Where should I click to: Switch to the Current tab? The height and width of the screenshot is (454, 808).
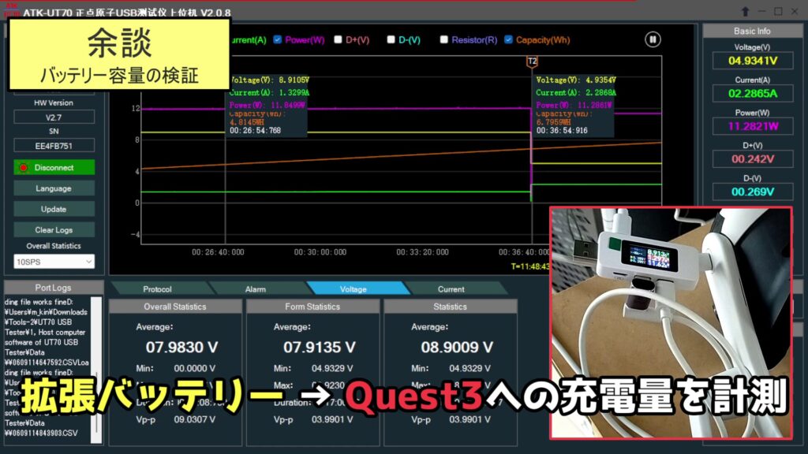(x=451, y=288)
